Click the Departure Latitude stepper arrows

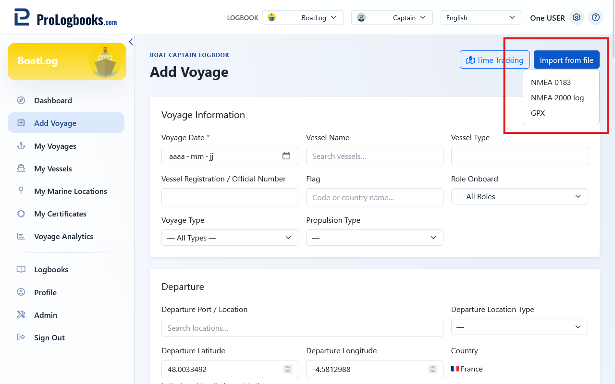[x=288, y=369]
